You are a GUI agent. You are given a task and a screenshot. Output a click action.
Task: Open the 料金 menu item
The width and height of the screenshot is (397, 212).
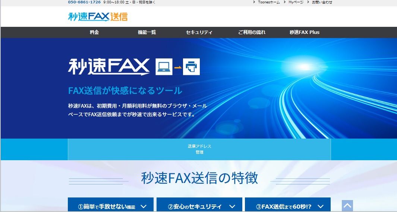point(94,32)
